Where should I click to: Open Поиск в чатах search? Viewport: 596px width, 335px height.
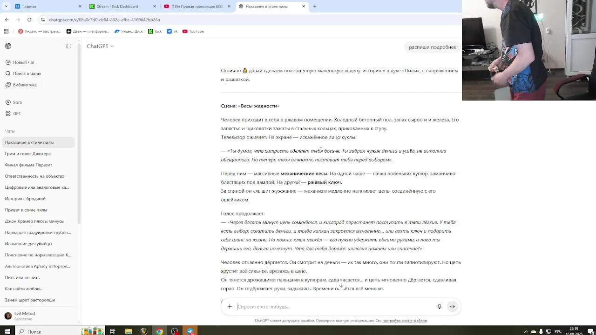[x=38, y=74]
